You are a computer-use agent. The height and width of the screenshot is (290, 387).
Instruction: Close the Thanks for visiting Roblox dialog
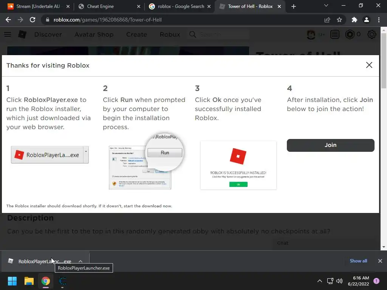pyautogui.click(x=369, y=65)
